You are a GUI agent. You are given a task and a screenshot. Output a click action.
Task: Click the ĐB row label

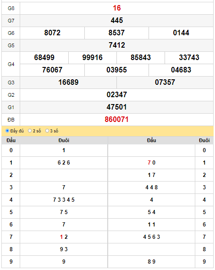(11, 120)
